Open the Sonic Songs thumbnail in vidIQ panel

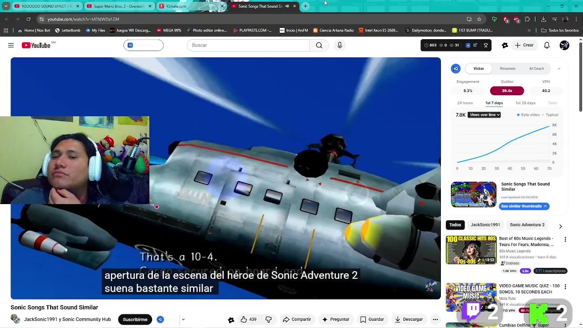[x=474, y=195]
